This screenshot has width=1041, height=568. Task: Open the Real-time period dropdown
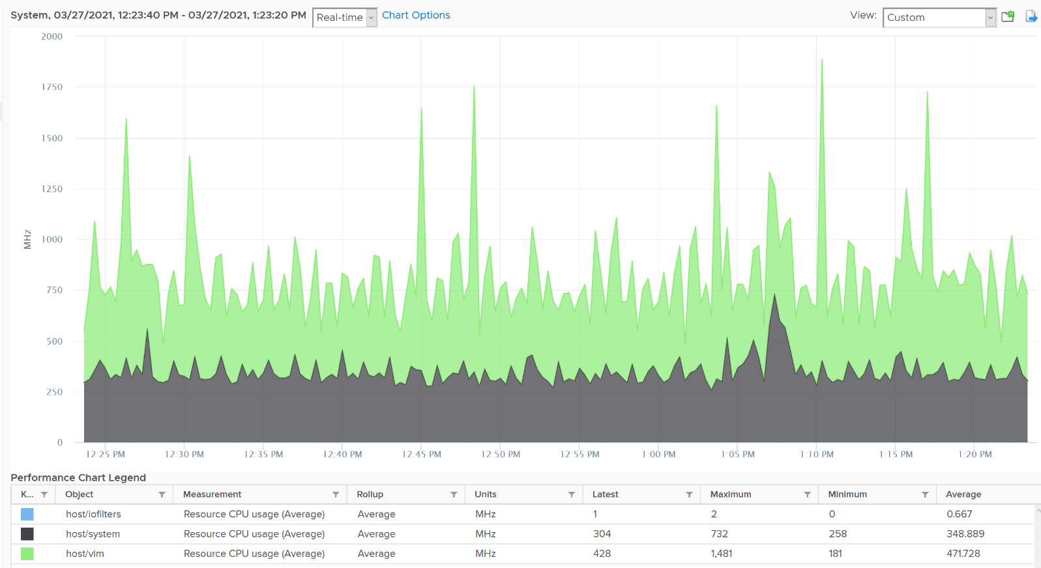pyautogui.click(x=345, y=18)
